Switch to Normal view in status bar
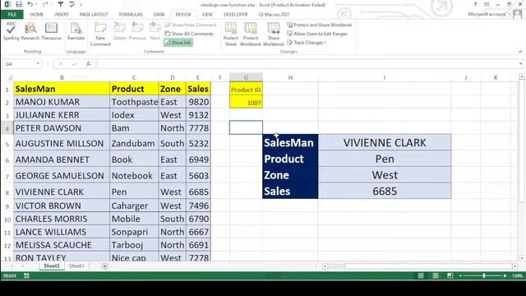This screenshot has width=526, height=296. [x=421, y=275]
